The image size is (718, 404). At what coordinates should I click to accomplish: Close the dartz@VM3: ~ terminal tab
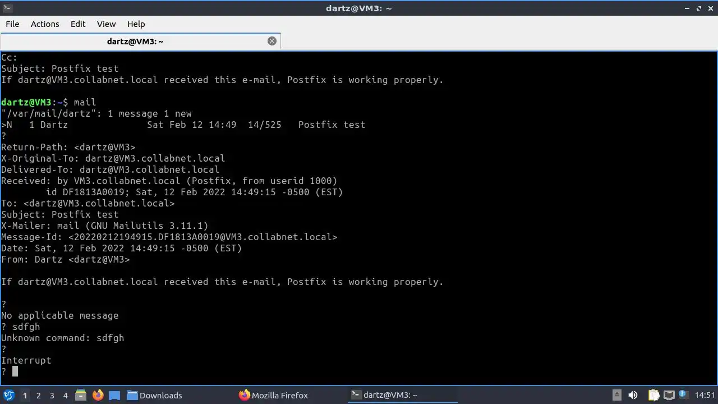pyautogui.click(x=272, y=41)
